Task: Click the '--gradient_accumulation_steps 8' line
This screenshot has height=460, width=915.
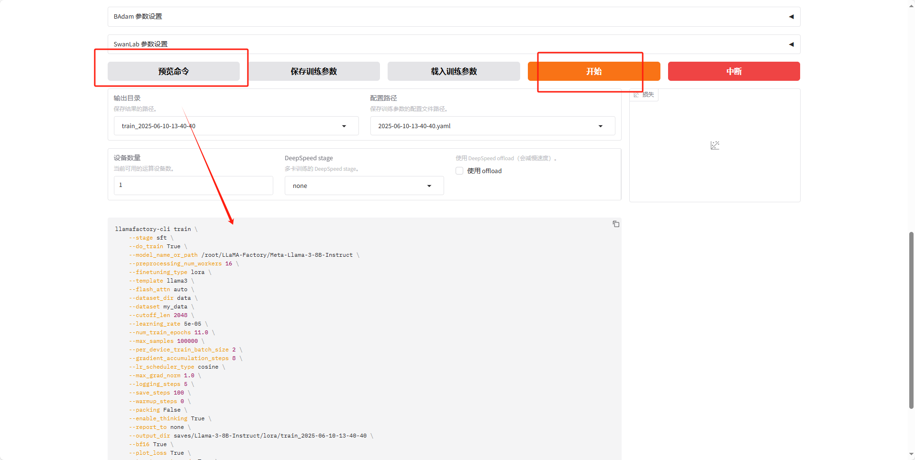Action: [186, 358]
